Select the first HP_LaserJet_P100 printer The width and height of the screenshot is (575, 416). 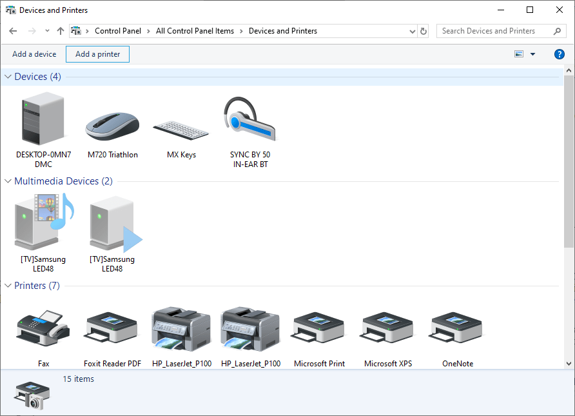pyautogui.click(x=181, y=328)
